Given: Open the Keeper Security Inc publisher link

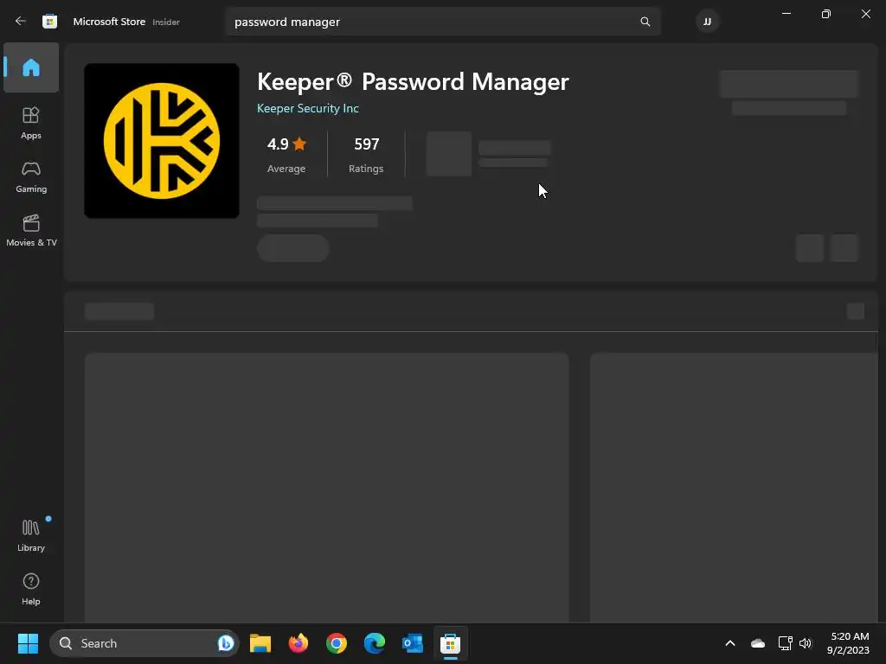Looking at the screenshot, I should coord(307,108).
